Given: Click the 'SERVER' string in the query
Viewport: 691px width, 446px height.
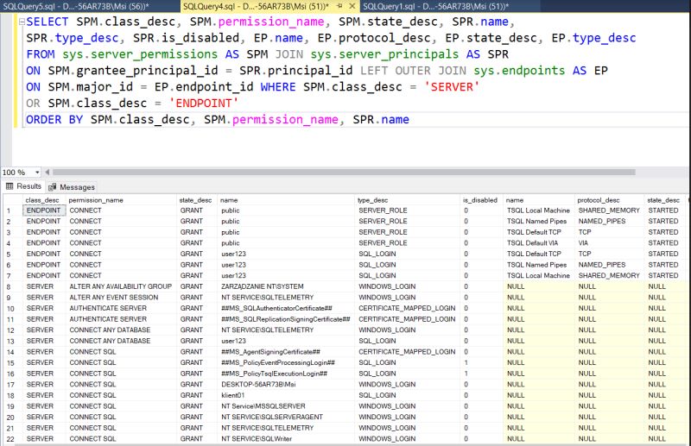Looking at the screenshot, I should click(451, 87).
